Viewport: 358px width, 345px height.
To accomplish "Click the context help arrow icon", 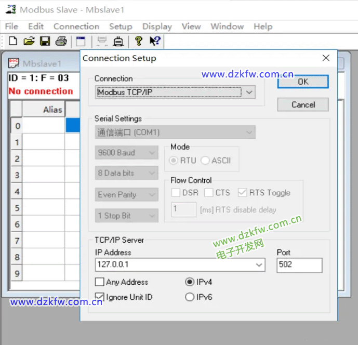I will tap(154, 41).
